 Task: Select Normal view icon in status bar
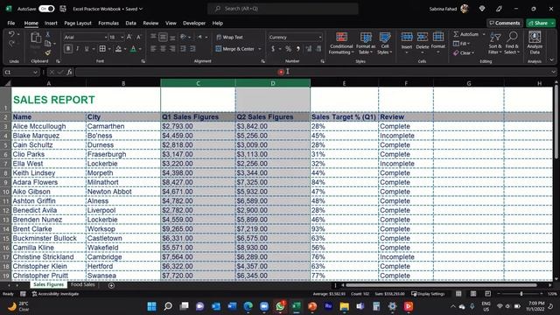(458, 294)
